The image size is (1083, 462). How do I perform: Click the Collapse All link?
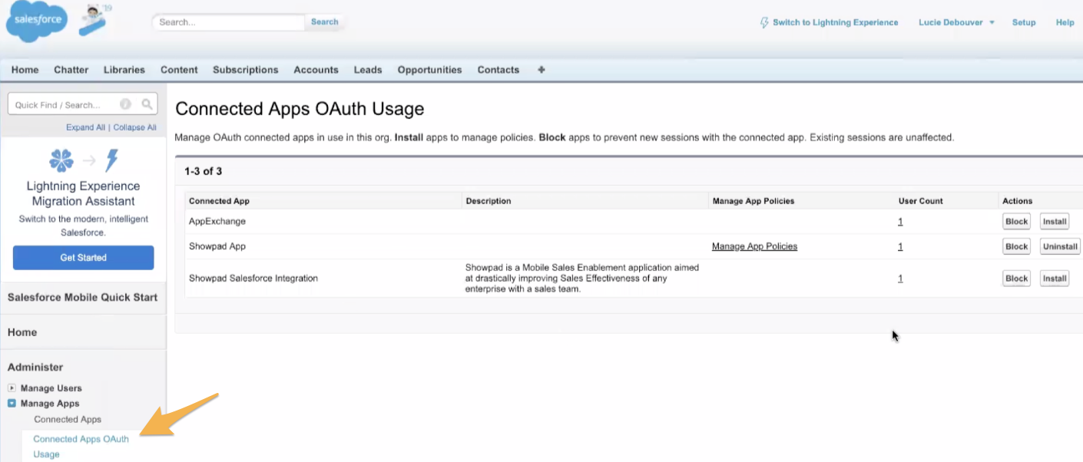(x=134, y=127)
